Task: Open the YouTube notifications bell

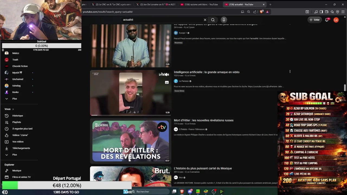Action: [x=327, y=20]
